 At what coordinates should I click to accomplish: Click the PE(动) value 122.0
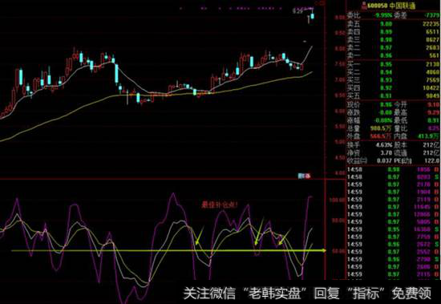pos(431,160)
